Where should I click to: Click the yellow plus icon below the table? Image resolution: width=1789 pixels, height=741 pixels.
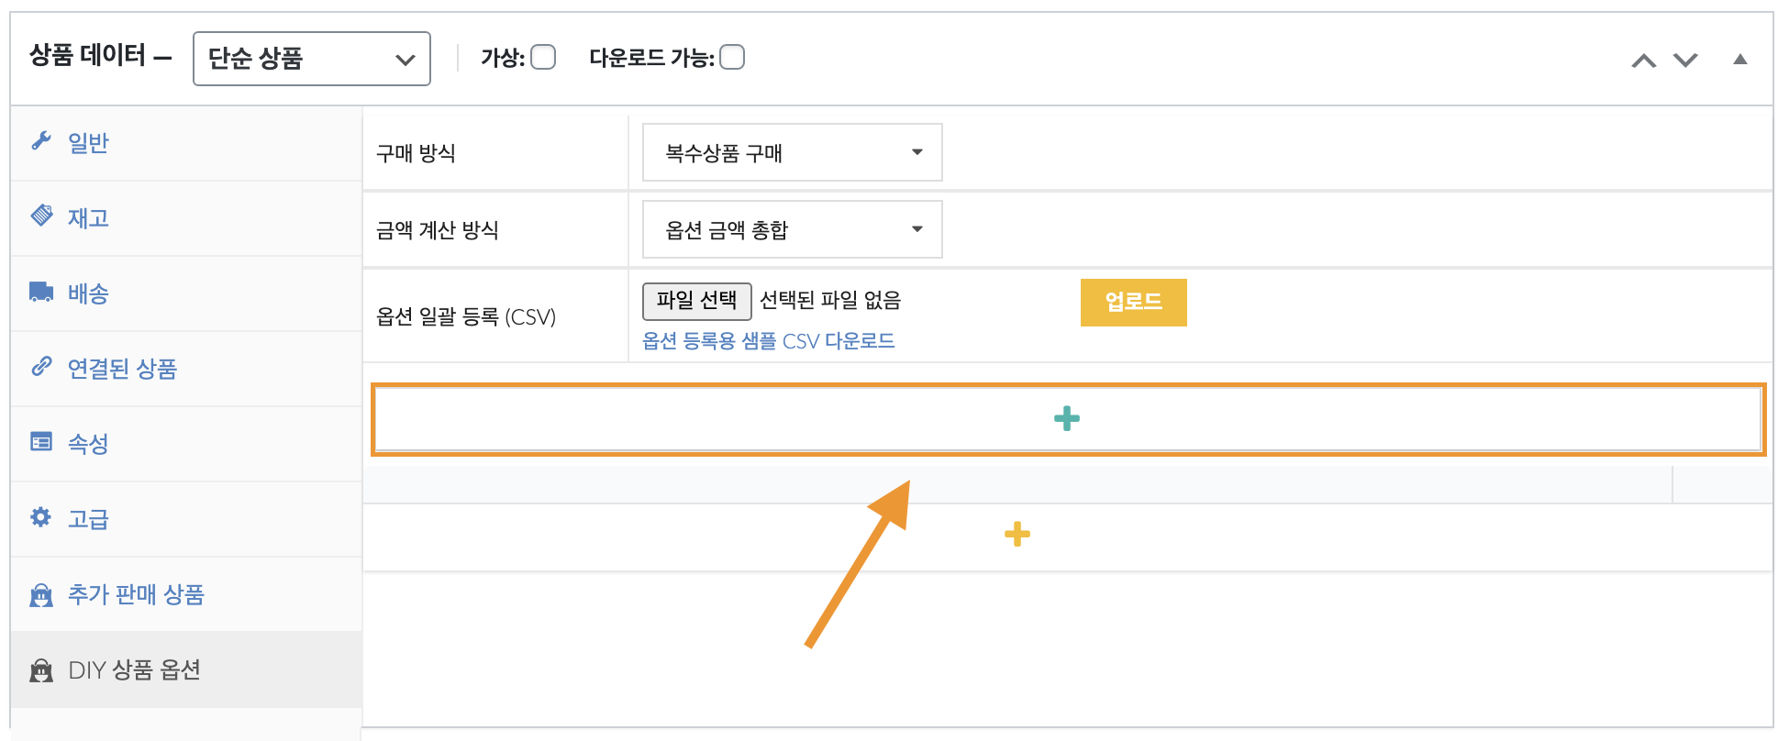pos(1017,534)
